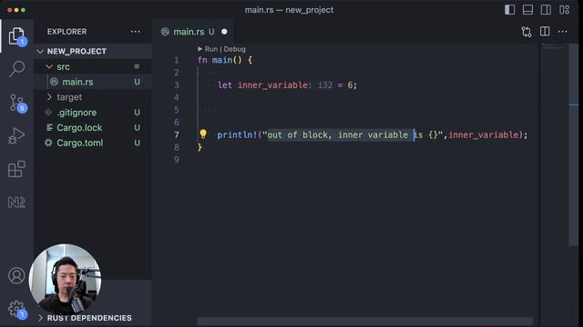The image size is (583, 327).
Task: Click the println! macro on line 7
Action: pos(237,135)
